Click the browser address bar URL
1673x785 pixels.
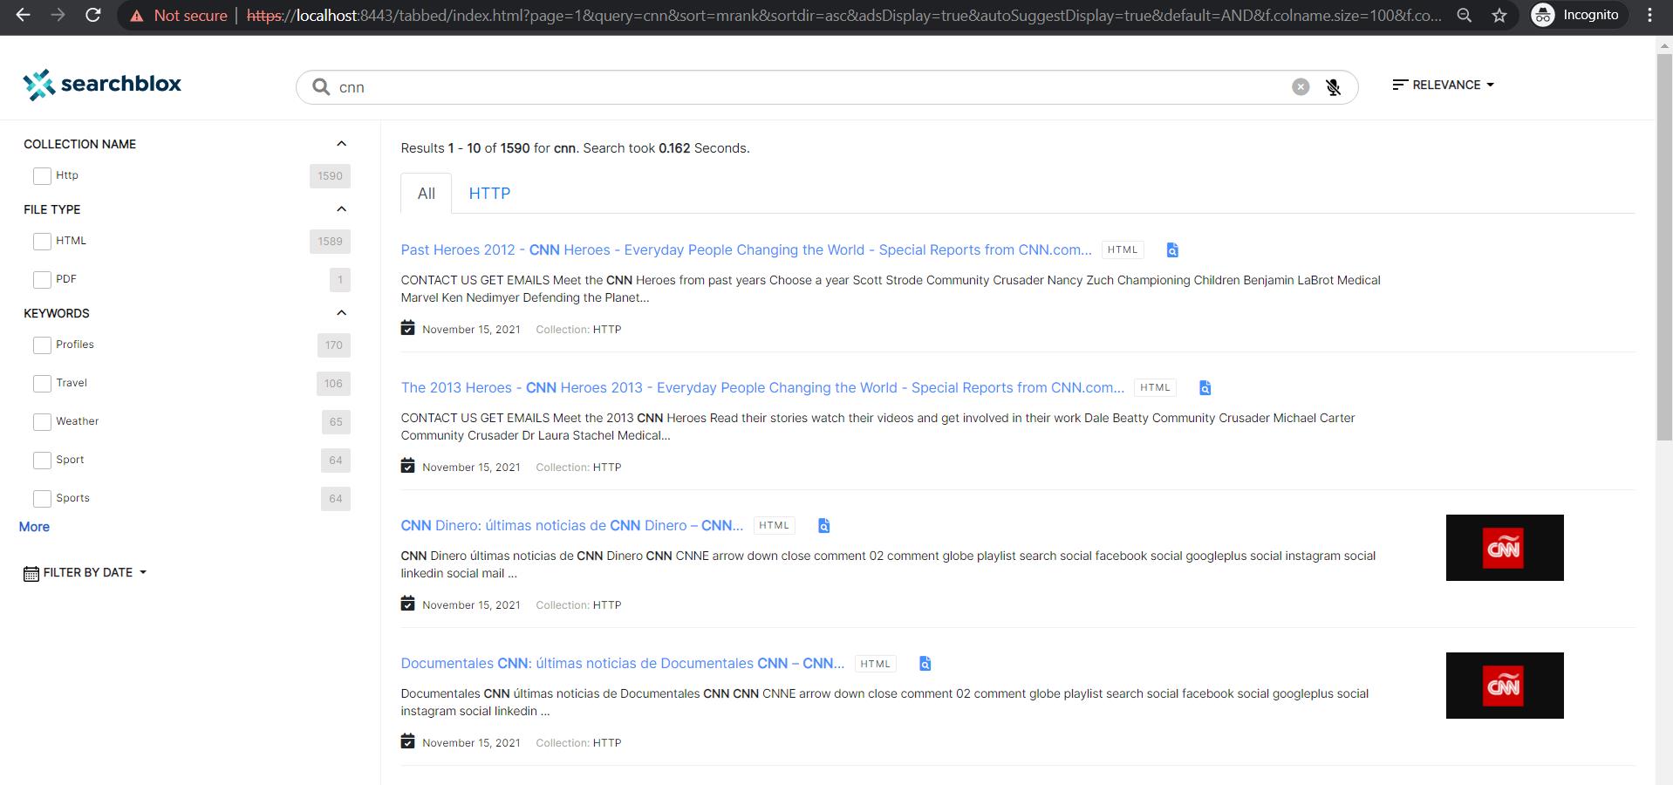click(x=843, y=16)
